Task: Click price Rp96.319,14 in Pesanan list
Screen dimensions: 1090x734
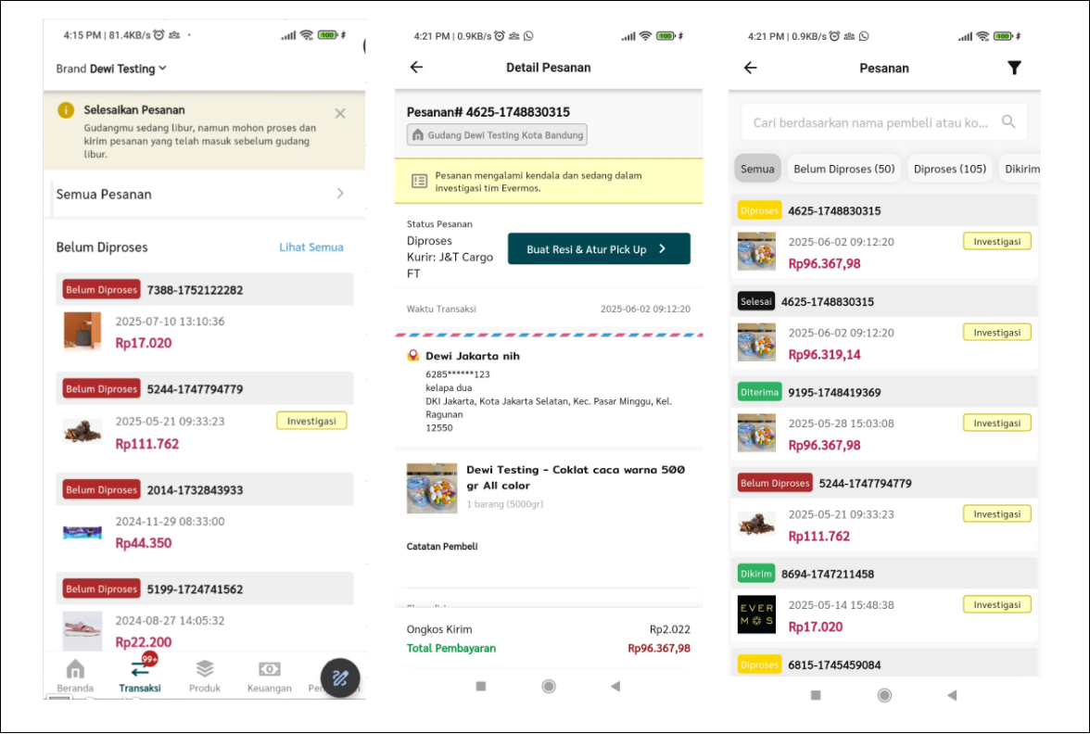Action: point(825,354)
